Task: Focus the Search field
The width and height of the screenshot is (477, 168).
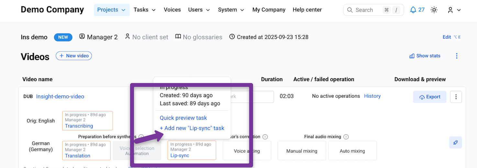Action: click(373, 10)
